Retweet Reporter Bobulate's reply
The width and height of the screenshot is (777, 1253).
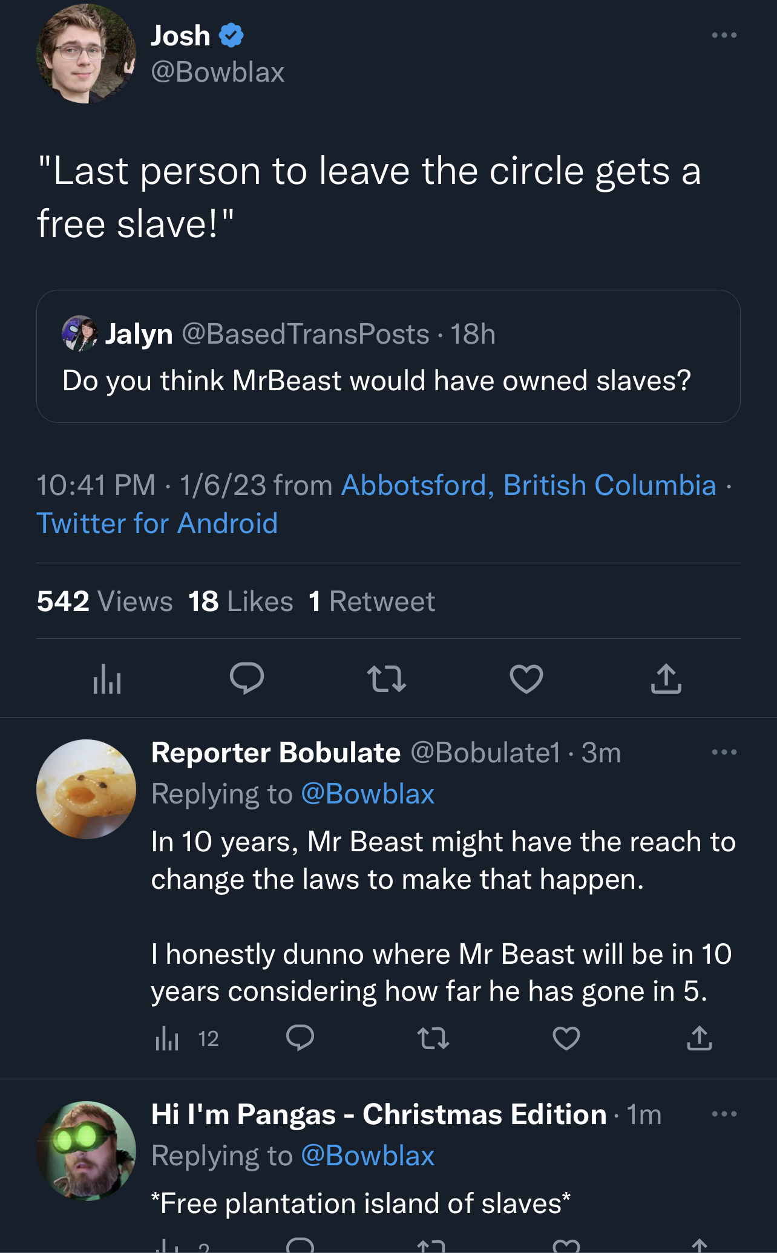tap(433, 1038)
